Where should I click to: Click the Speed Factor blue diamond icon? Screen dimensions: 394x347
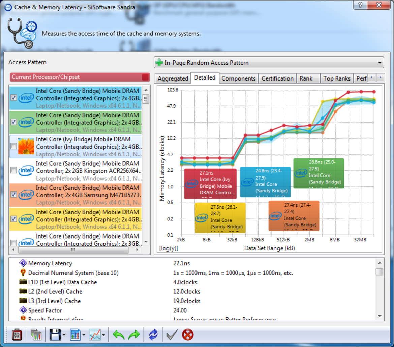pyautogui.click(x=23, y=310)
